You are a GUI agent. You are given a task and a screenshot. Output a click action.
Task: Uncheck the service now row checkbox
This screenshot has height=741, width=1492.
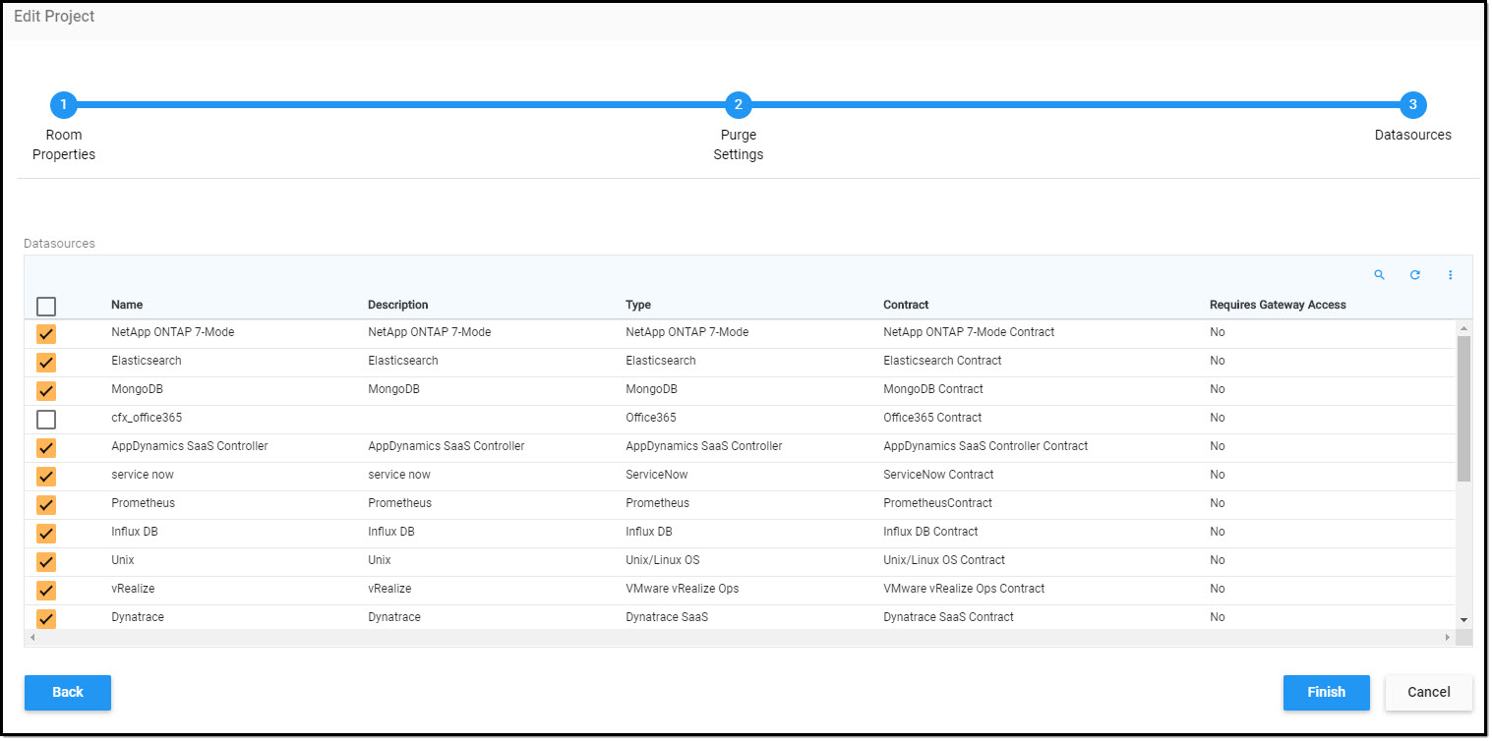coord(46,477)
